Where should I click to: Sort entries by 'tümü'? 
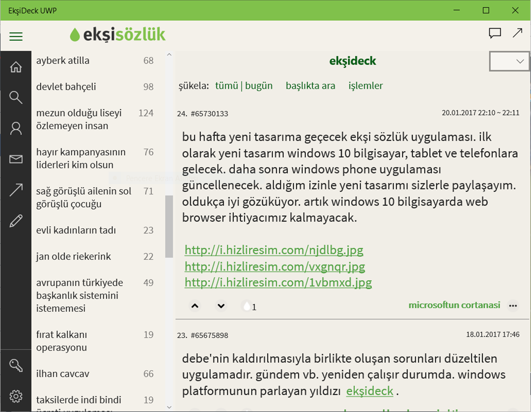227,85
